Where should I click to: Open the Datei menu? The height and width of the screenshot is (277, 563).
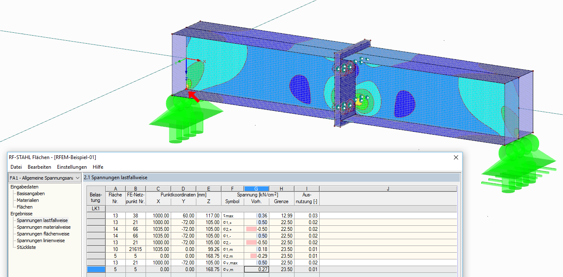pos(16,167)
